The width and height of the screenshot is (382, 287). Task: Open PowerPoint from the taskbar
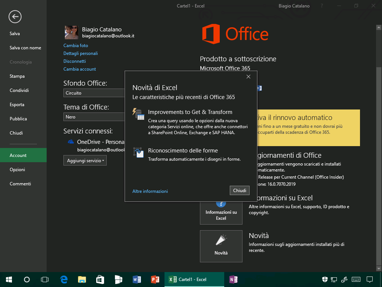pyautogui.click(x=155, y=280)
